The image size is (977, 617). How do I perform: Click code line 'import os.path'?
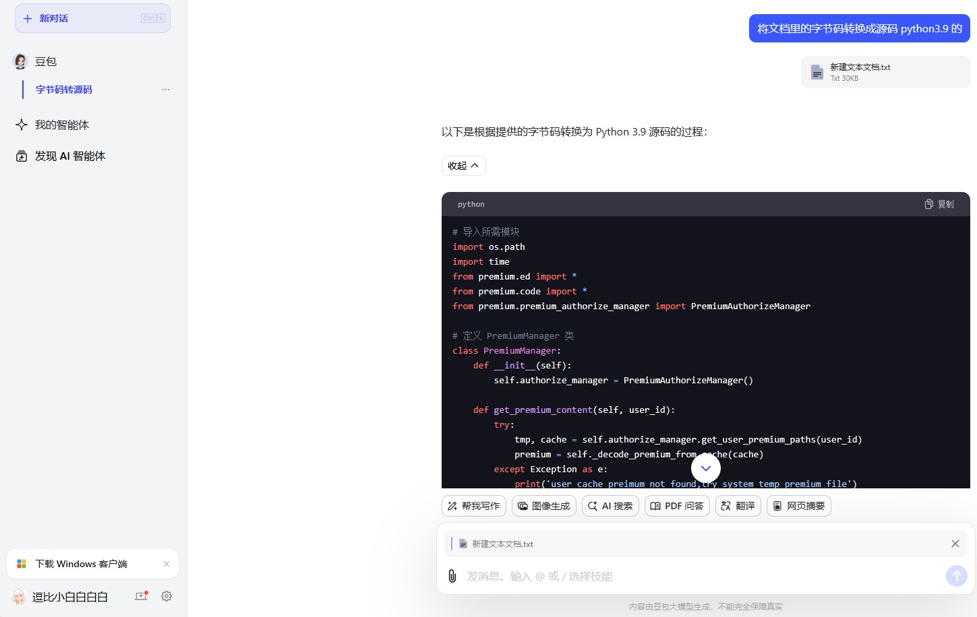489,247
